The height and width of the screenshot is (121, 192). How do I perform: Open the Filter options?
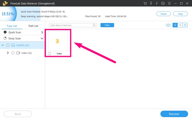click(107, 25)
